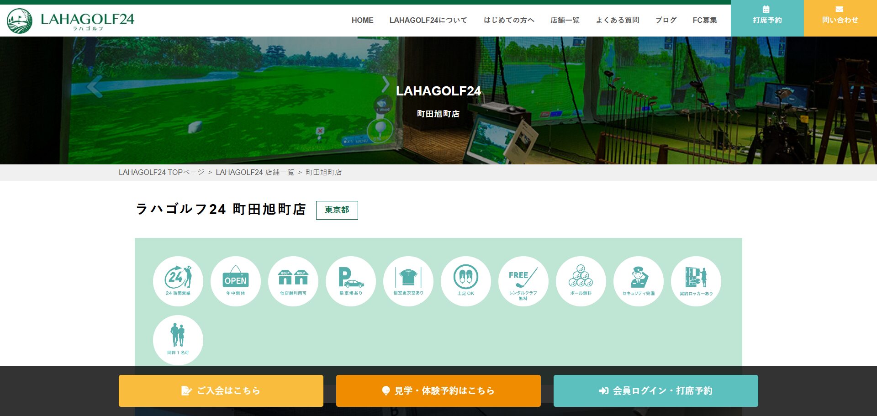Click the 24時間営業 icon
The width and height of the screenshot is (877, 416).
(x=178, y=281)
